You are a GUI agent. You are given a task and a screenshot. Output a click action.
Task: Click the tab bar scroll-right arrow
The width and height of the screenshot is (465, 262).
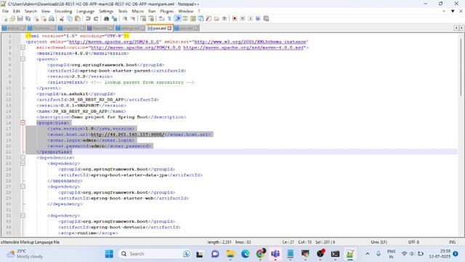(x=461, y=28)
